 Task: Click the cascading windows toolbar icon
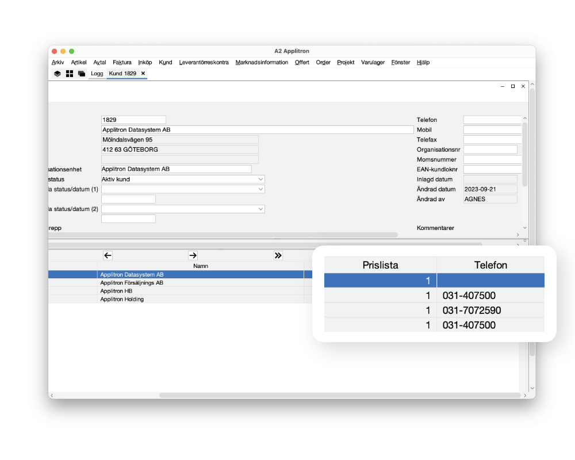(x=82, y=74)
